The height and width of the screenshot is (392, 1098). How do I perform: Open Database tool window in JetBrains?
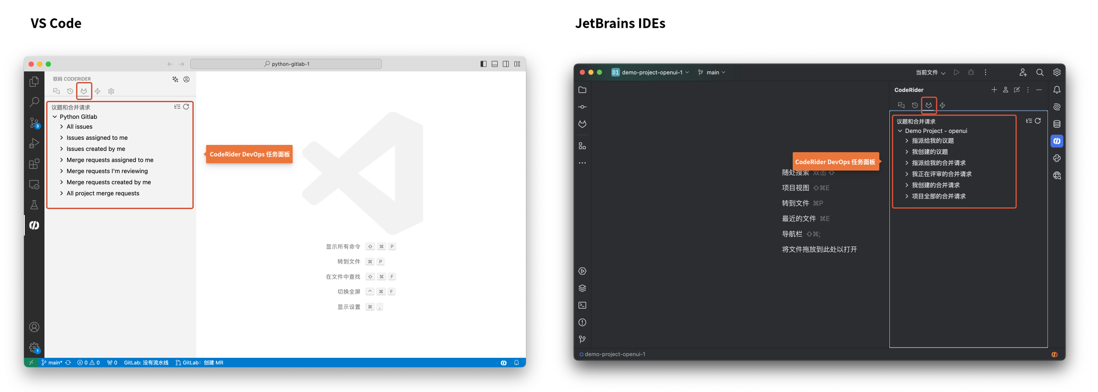coord(1057,124)
